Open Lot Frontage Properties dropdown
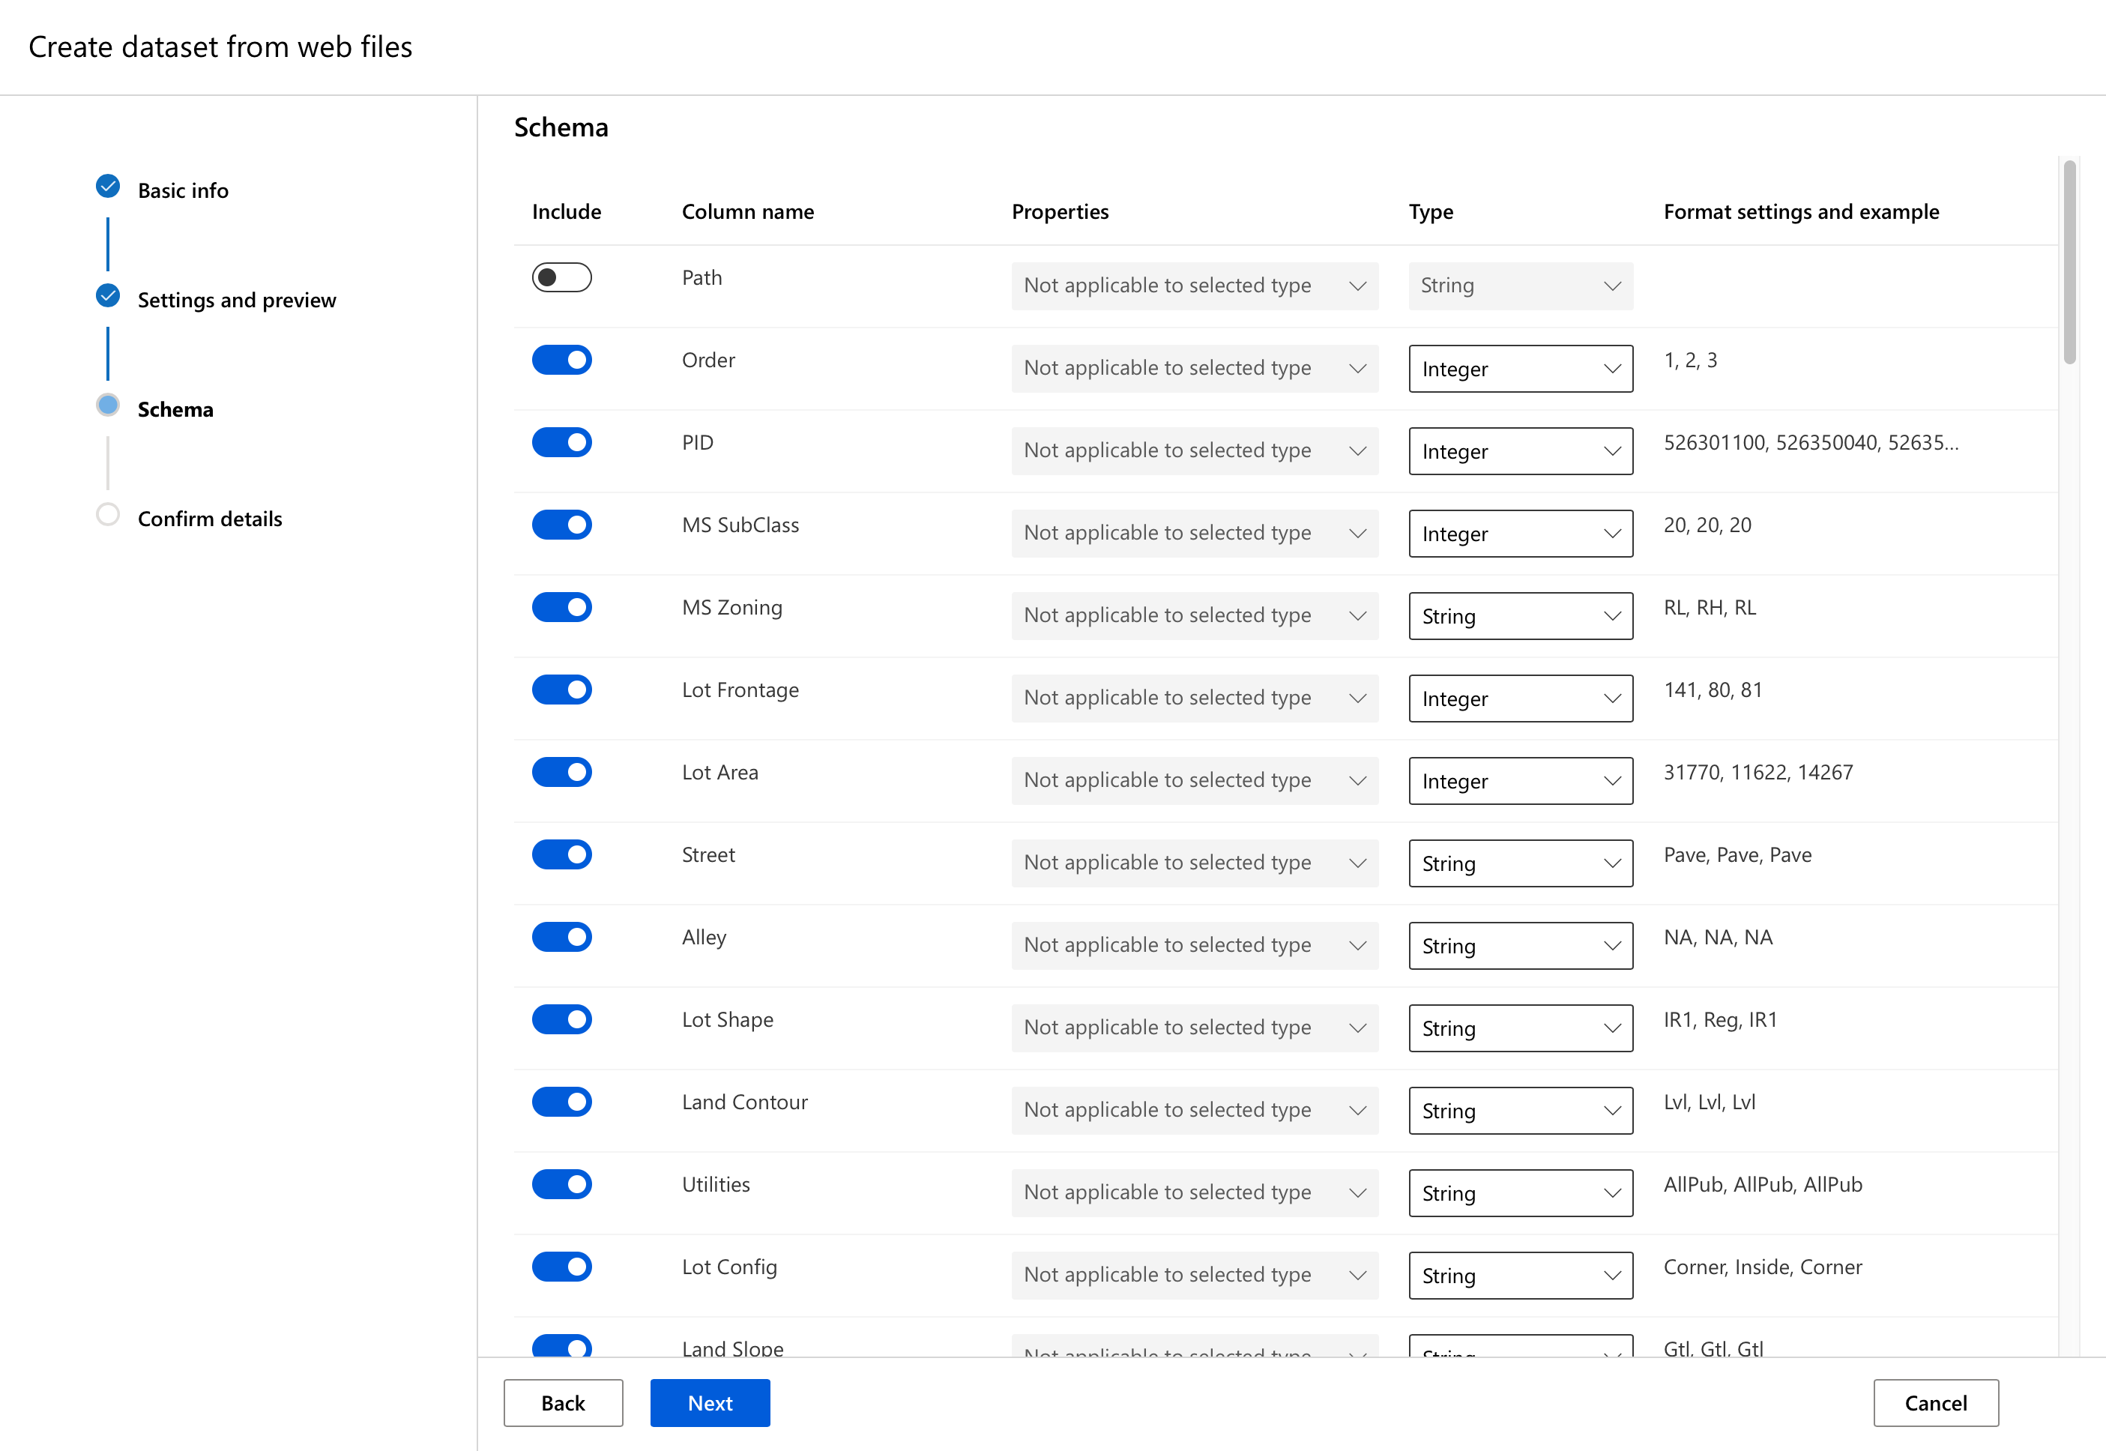2106x1451 pixels. (1193, 697)
